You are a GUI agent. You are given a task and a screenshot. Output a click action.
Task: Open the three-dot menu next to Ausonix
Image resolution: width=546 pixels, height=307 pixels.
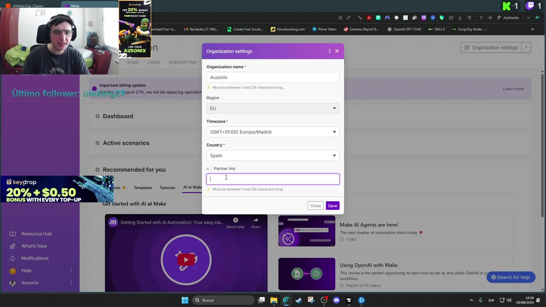pyautogui.click(x=71, y=283)
